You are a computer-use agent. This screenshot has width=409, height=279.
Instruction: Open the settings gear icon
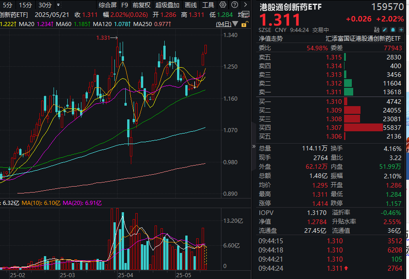(222, 6)
